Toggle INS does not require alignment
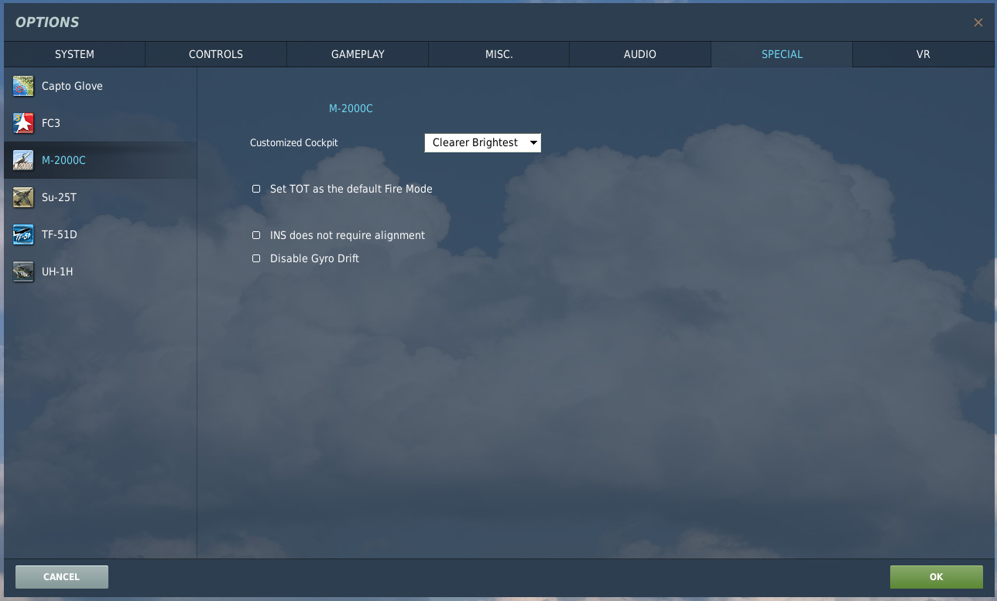The width and height of the screenshot is (997, 601). [256, 235]
